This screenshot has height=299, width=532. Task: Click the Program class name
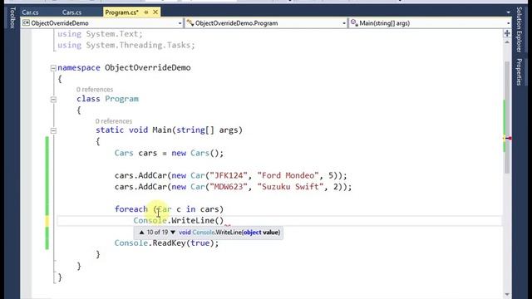[122, 99]
